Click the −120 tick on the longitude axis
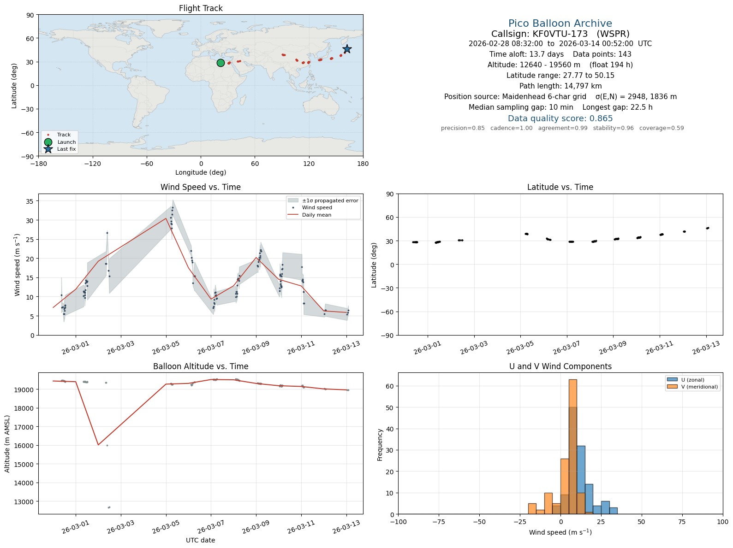 [92, 164]
